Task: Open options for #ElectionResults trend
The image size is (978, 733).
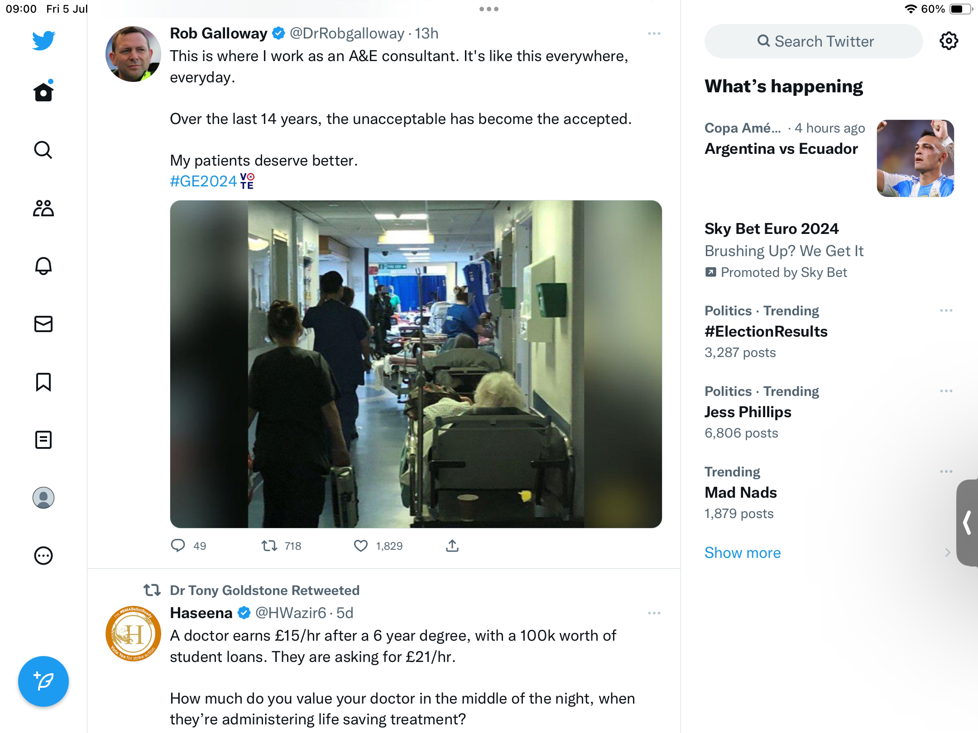Action: pyautogui.click(x=946, y=310)
